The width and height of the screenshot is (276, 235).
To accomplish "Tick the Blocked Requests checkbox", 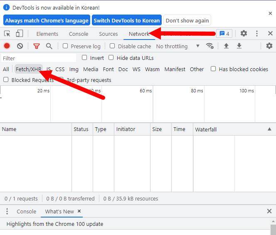I will pos(6,79).
